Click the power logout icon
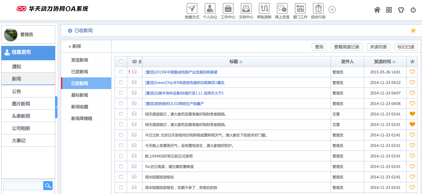 click(413, 10)
